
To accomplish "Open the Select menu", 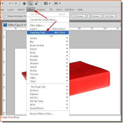I will [x=21, y=10].
